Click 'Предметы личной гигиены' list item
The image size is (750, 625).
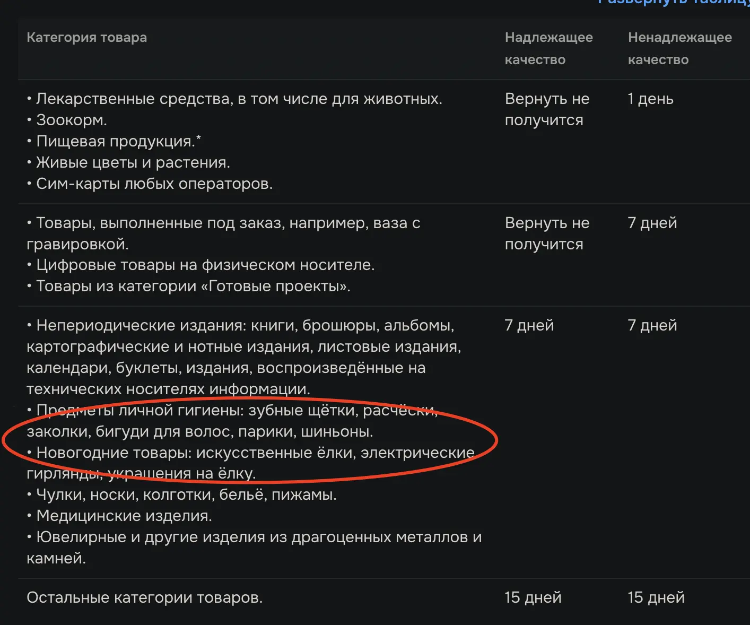(232, 421)
